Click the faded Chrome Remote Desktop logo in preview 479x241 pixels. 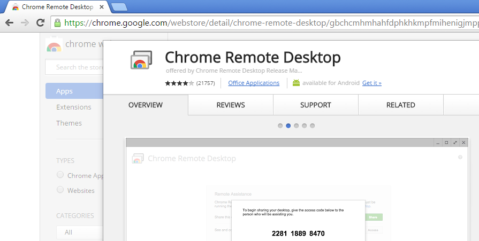pos(138,159)
